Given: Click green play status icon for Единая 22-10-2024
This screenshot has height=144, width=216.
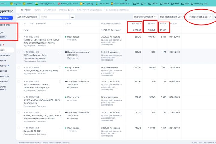Looking at the screenshot, I should (66, 128).
